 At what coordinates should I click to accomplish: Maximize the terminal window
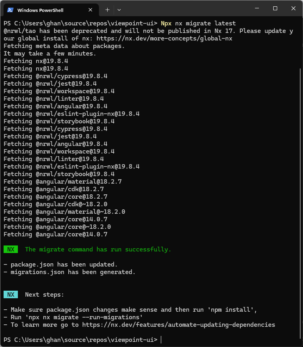pos(275,8)
